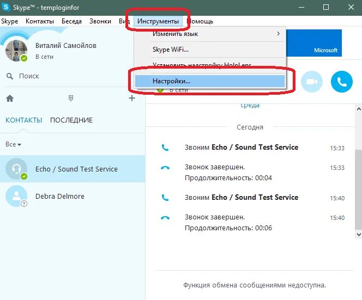This screenshot has height=300, width=362.
Task: Select Echo / Sound Test Service contact
Action: pyautogui.click(x=73, y=169)
